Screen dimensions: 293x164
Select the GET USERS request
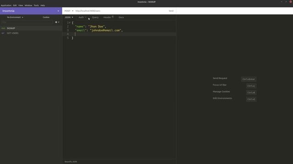pos(31,33)
